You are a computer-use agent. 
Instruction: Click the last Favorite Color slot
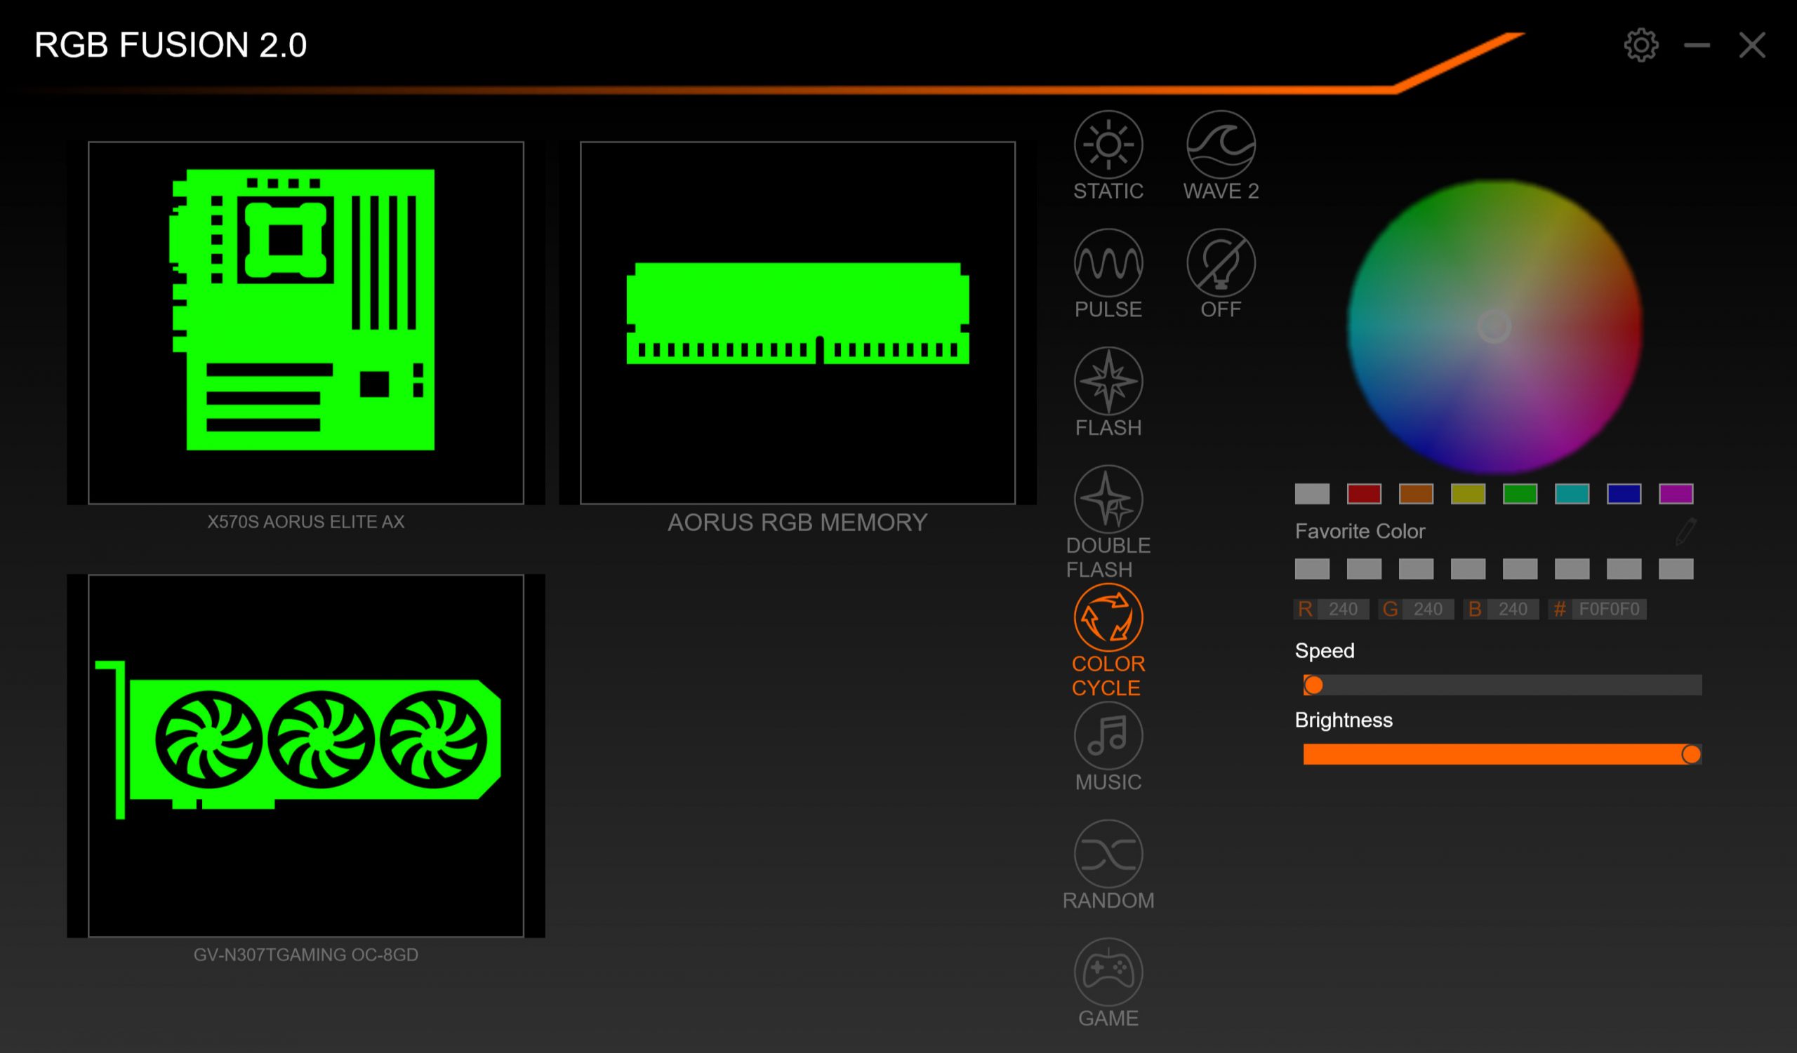tap(1676, 569)
